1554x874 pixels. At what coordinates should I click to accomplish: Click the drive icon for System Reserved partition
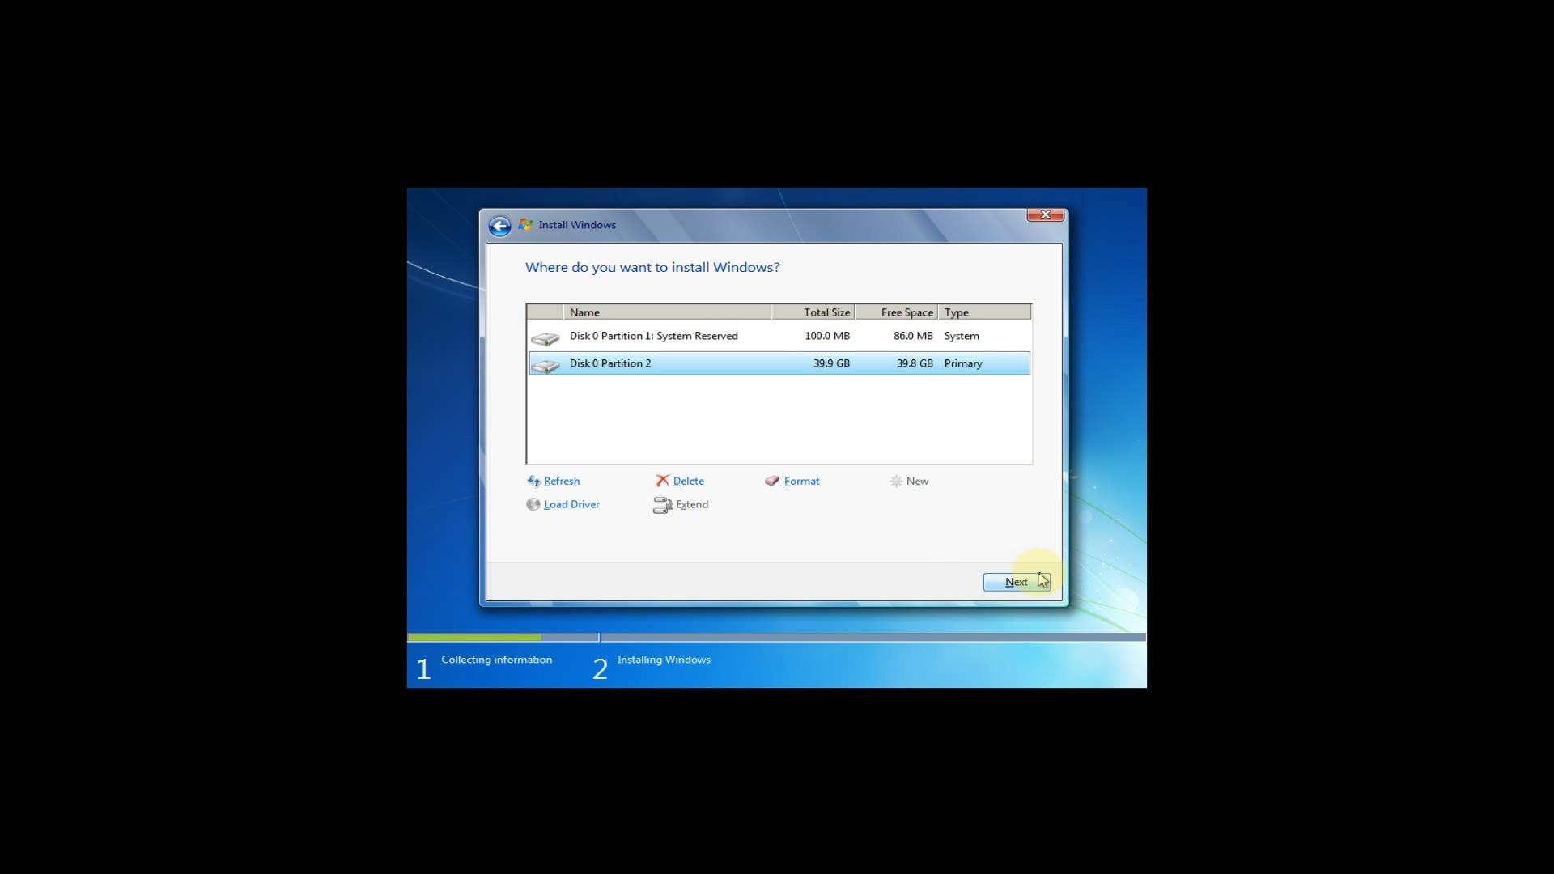coord(545,338)
